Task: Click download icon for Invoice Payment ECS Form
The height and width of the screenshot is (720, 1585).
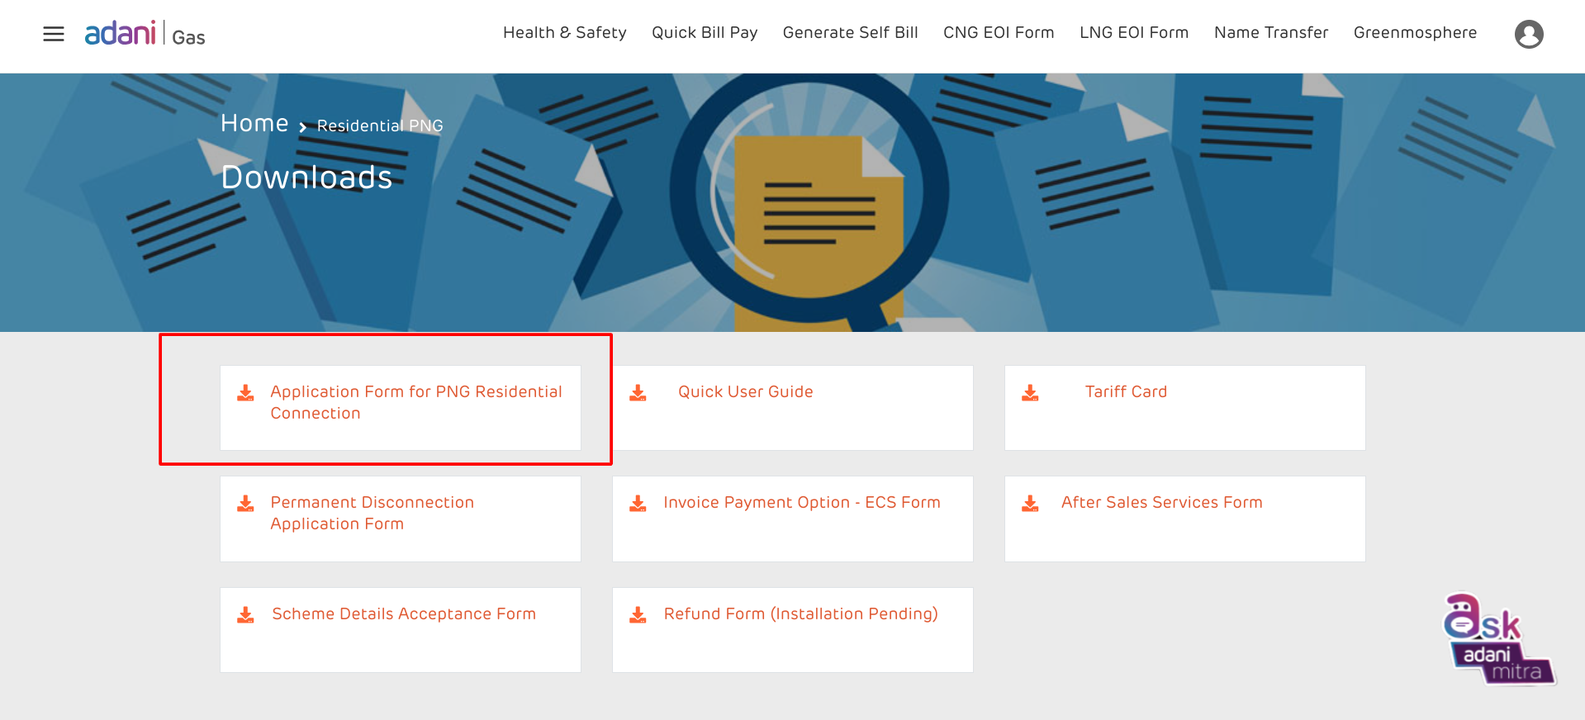Action: 638,504
